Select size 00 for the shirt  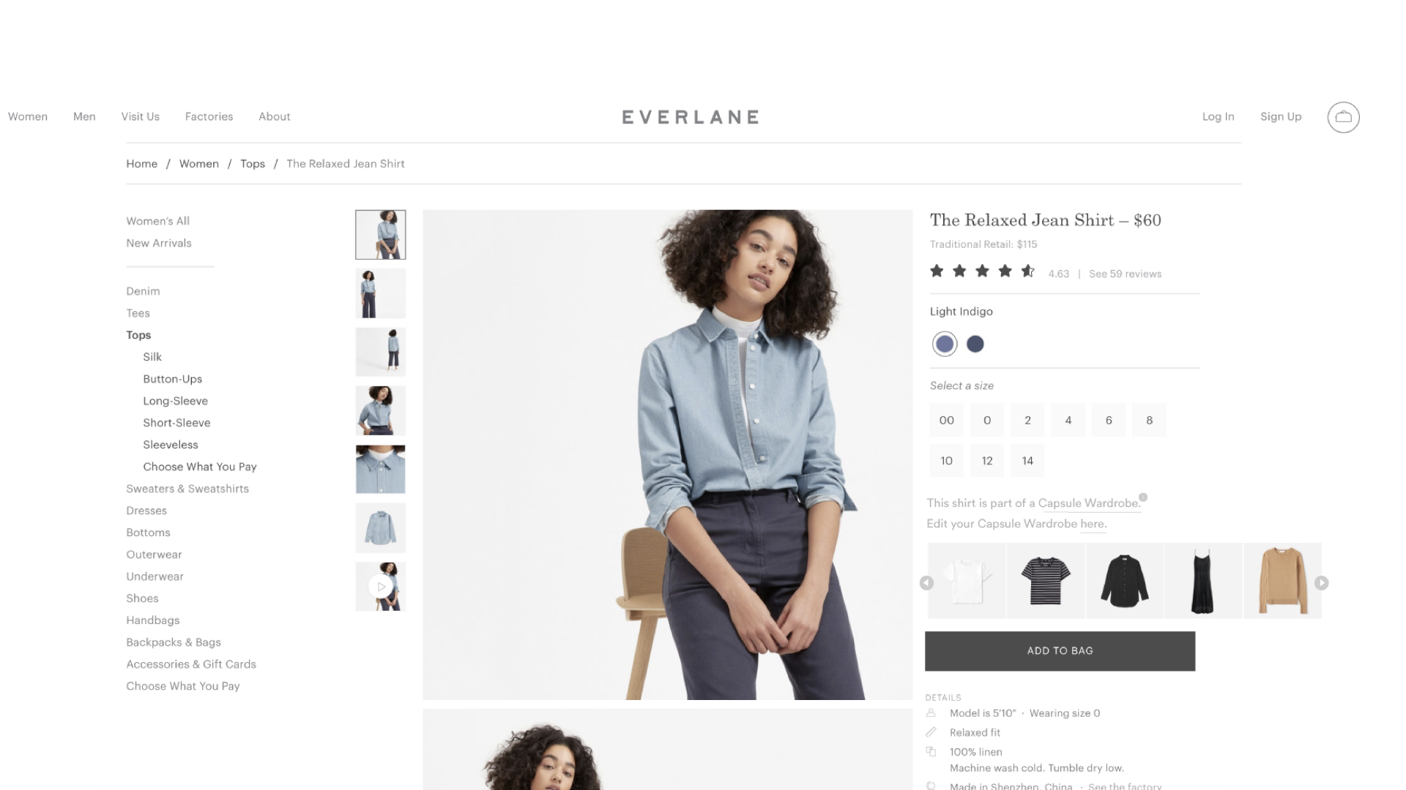coord(946,420)
